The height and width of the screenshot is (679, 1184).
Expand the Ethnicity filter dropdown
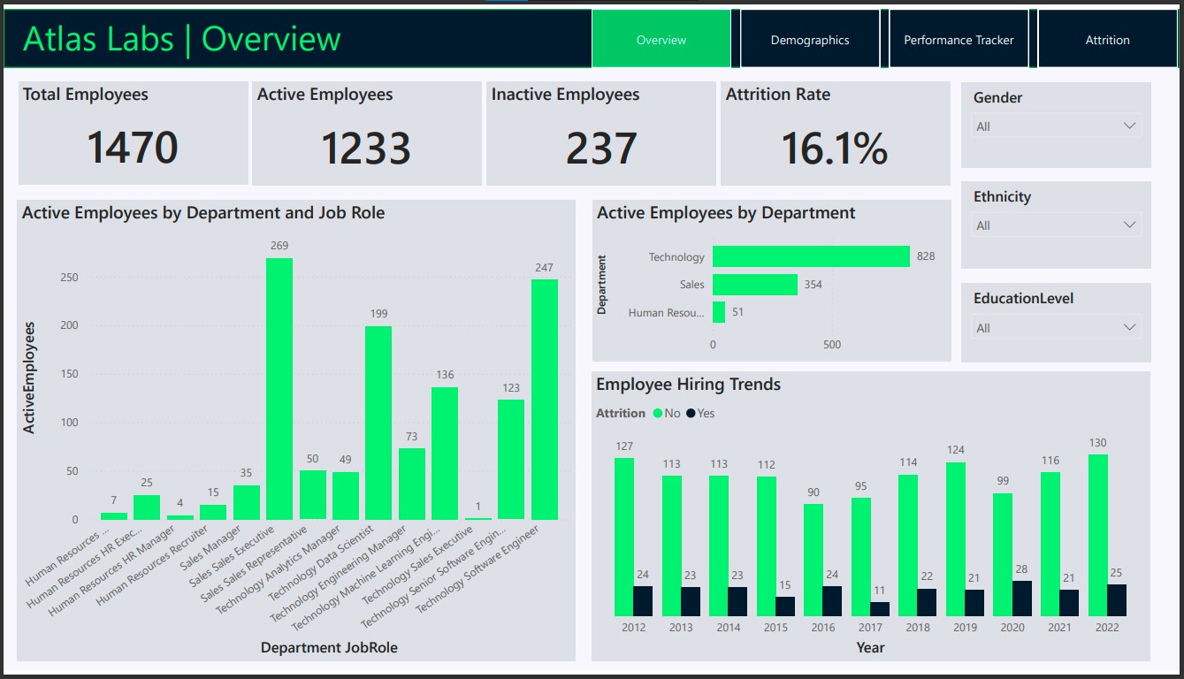1056,225
